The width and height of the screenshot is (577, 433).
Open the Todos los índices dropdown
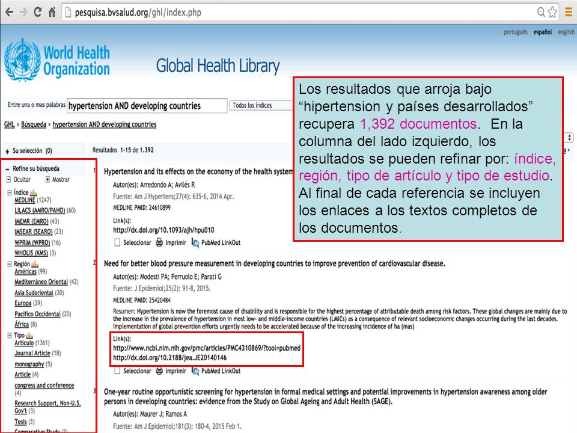[x=261, y=105]
